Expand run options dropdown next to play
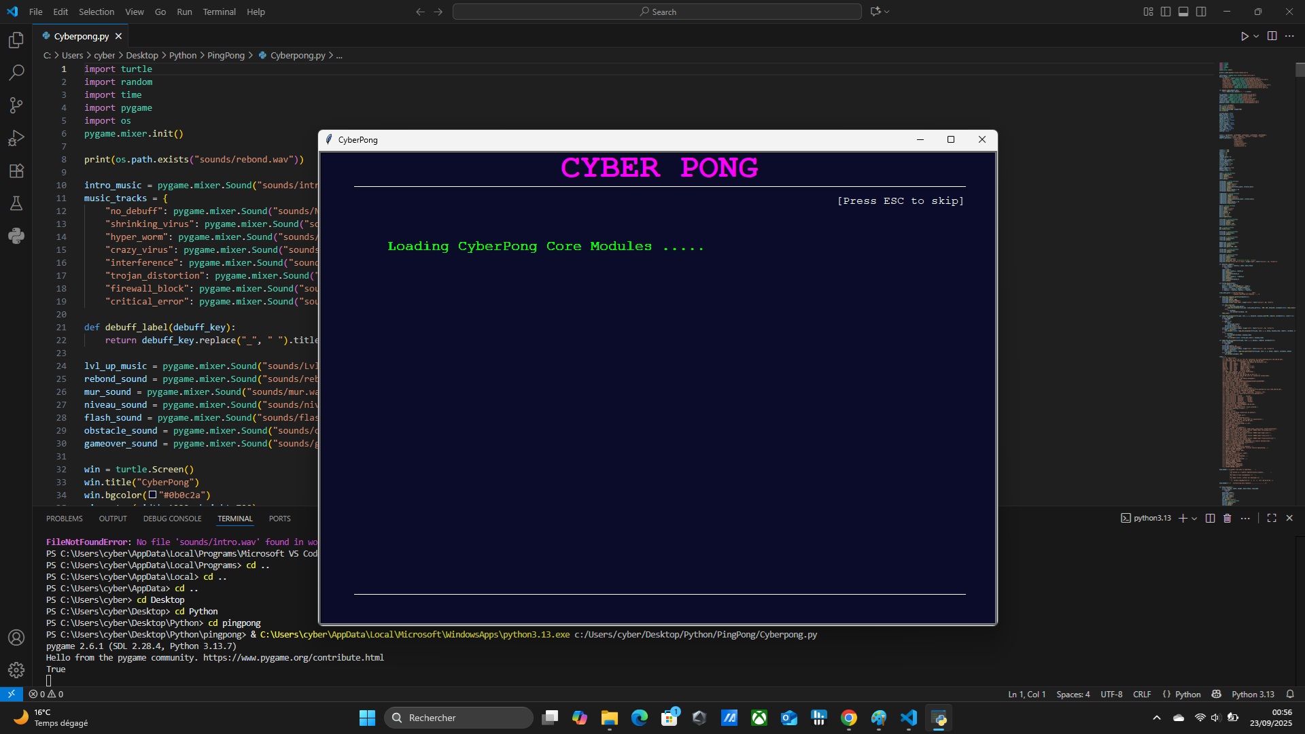Viewport: 1305px width, 734px height. (1256, 36)
